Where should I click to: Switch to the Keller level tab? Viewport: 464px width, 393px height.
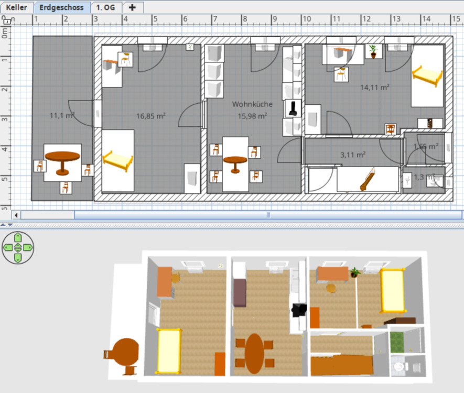[x=17, y=7]
